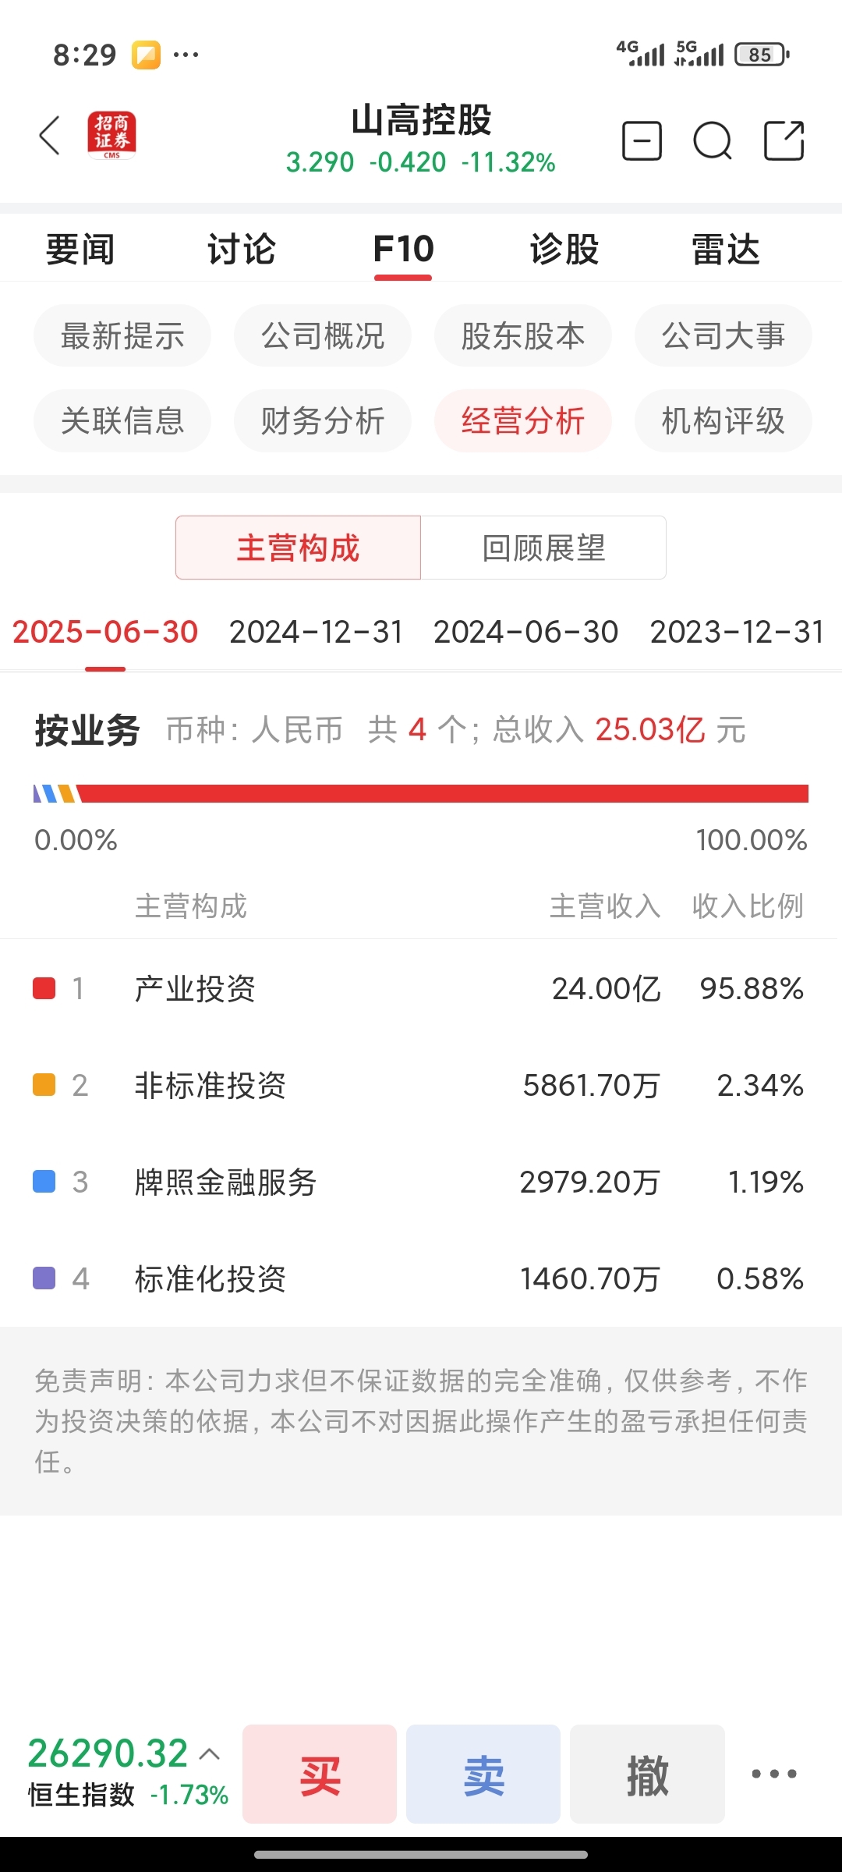The height and width of the screenshot is (1872, 842).
Task: Expand the 恒生指数 chevron arrow
Action: click(209, 1753)
